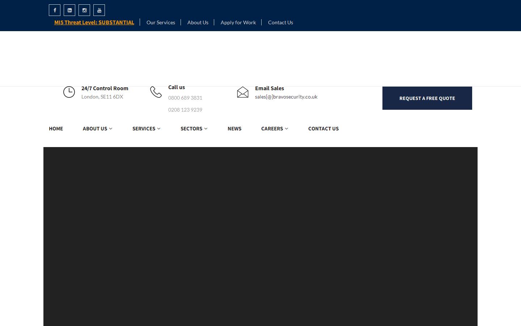
Task: Select the phone handset icon next to Call us
Action: (x=156, y=92)
